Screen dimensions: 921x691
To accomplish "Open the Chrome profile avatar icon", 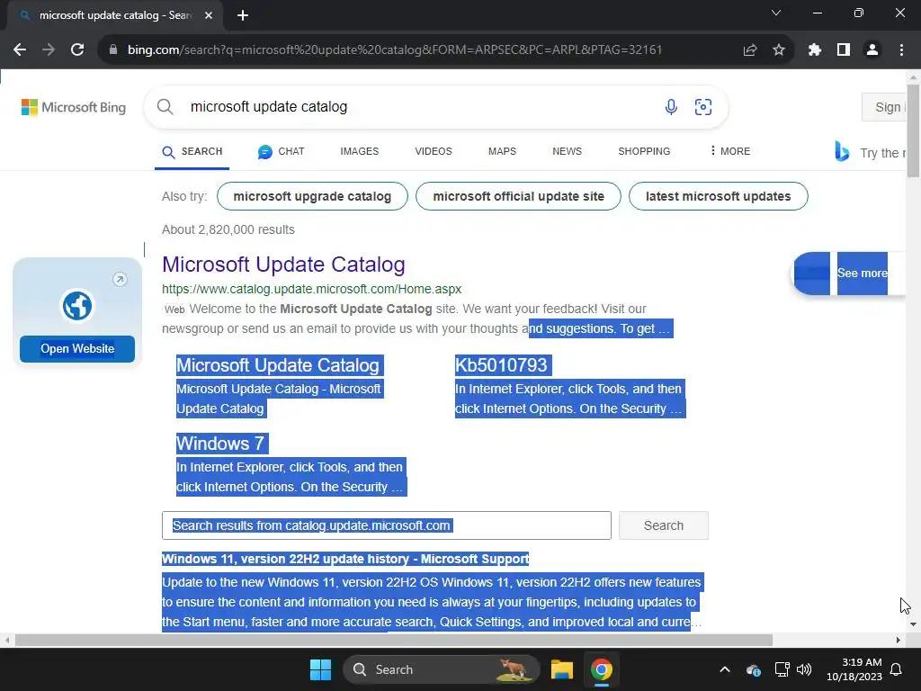I will (x=872, y=50).
